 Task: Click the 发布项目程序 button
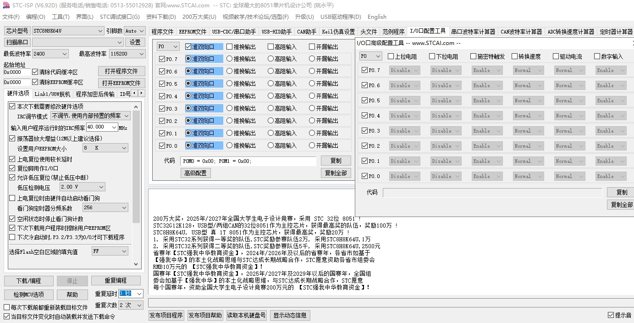[x=166, y=315]
